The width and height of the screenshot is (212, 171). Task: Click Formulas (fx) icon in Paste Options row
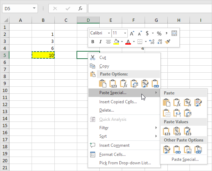point(124,84)
